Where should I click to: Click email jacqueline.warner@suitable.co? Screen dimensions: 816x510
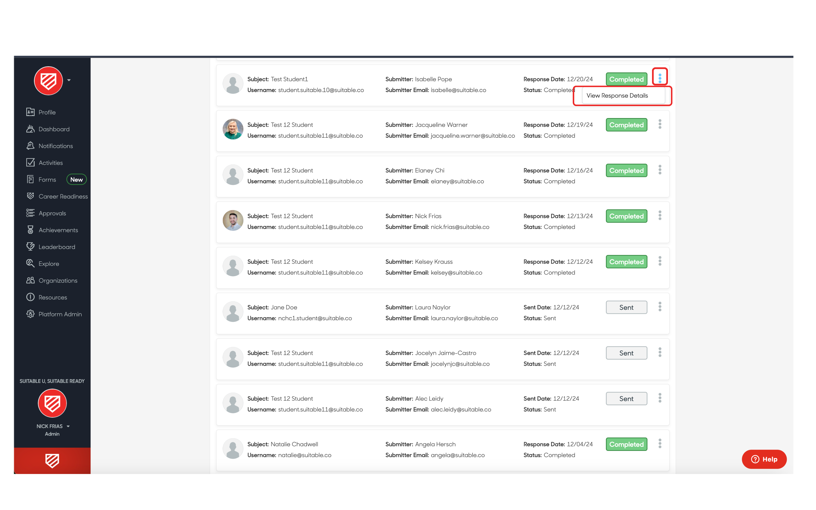pyautogui.click(x=473, y=136)
